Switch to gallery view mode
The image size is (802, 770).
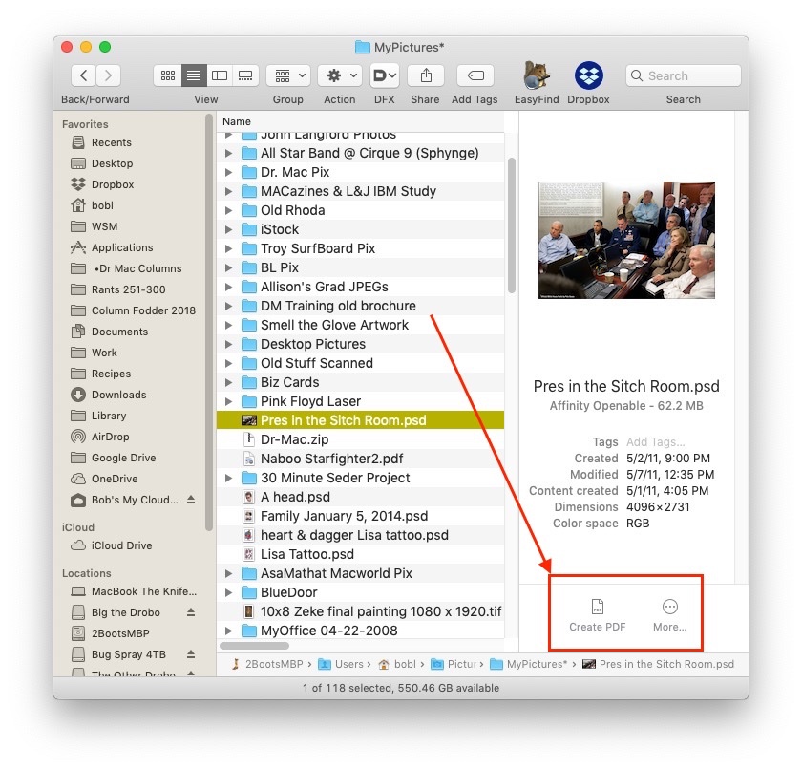coord(245,75)
